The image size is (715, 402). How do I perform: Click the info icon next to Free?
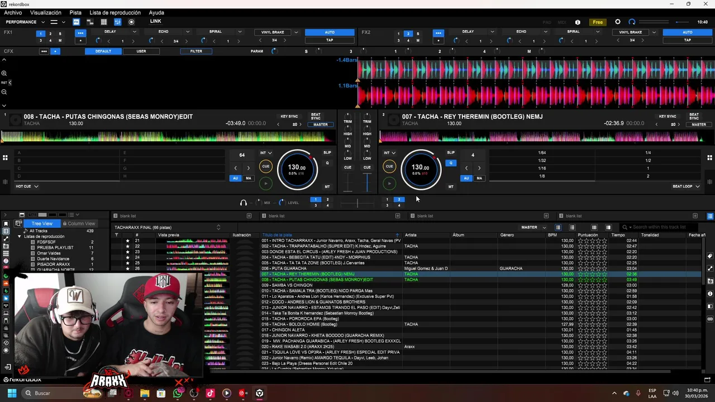coord(578,22)
